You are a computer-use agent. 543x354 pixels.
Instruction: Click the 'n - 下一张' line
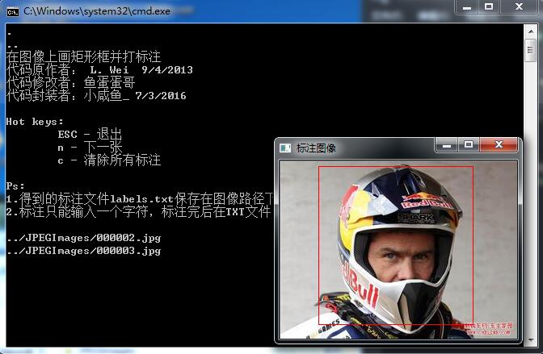[x=90, y=148]
